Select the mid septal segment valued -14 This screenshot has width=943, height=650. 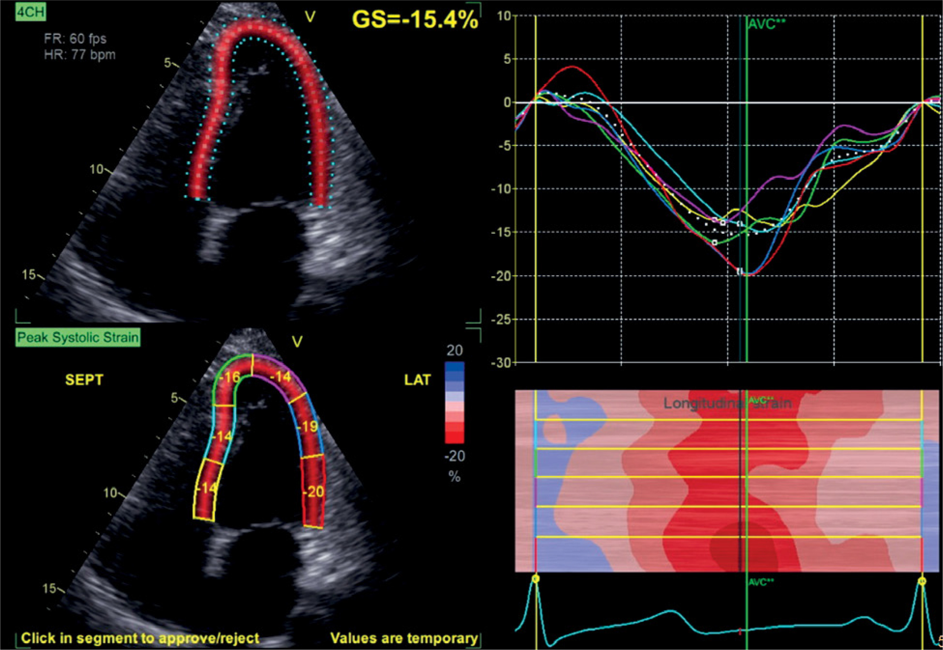[x=222, y=436]
